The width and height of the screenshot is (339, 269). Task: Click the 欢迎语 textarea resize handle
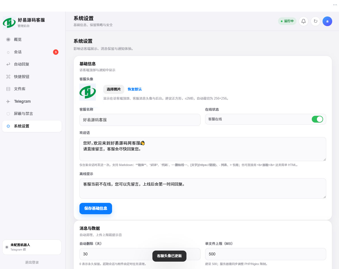325,159
